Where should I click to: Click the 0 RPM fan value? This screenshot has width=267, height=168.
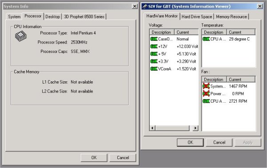(x=238, y=94)
